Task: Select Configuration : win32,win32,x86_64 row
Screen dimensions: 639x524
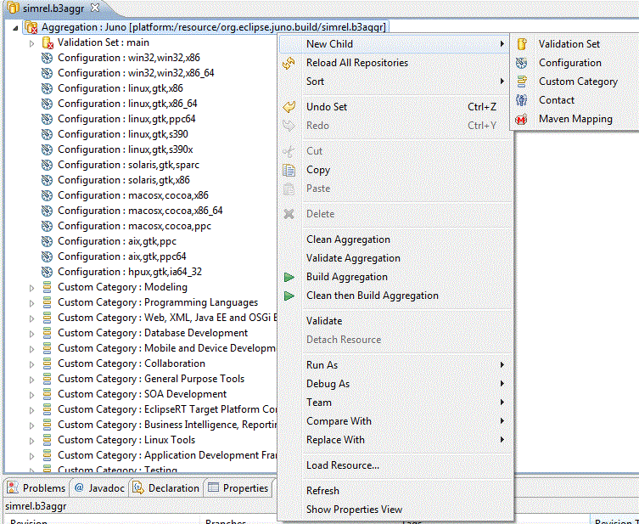Action: (x=128, y=73)
